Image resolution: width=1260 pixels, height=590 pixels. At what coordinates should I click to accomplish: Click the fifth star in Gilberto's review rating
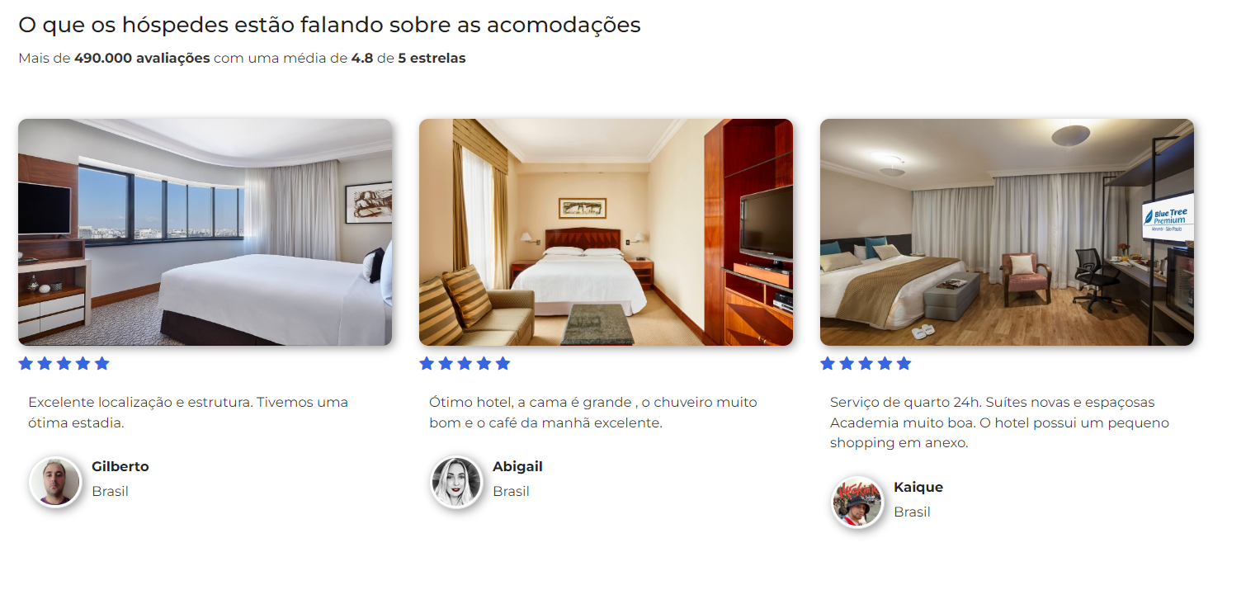(x=101, y=363)
